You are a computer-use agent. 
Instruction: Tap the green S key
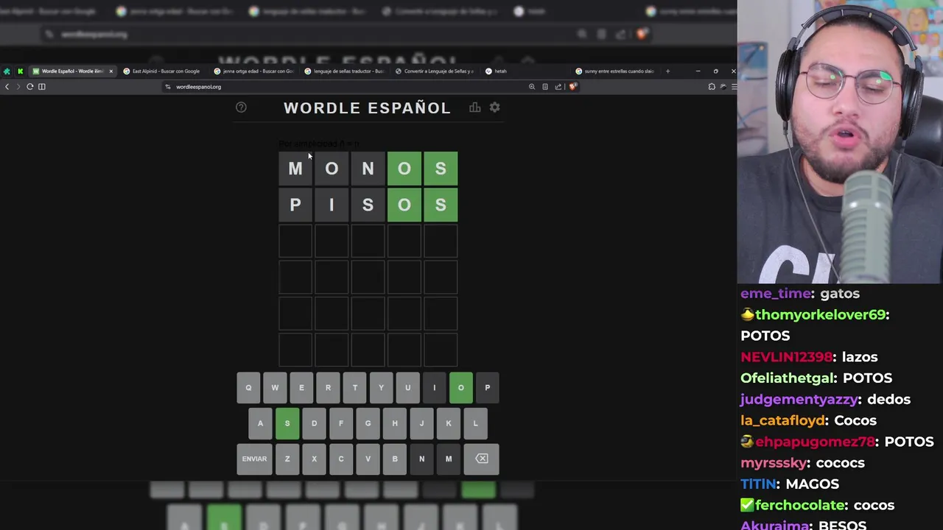coord(287,423)
